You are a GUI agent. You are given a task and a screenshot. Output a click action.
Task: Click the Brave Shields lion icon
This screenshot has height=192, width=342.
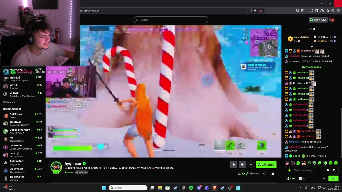point(255,11)
